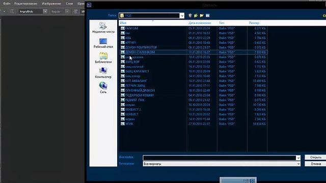Click the FANTOM file icon
Viewport: 326px width, 183px height.
pos(123,28)
